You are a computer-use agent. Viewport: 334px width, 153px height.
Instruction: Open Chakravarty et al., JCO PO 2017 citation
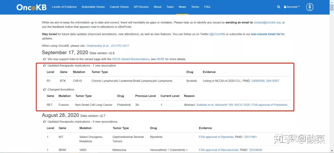108,46
